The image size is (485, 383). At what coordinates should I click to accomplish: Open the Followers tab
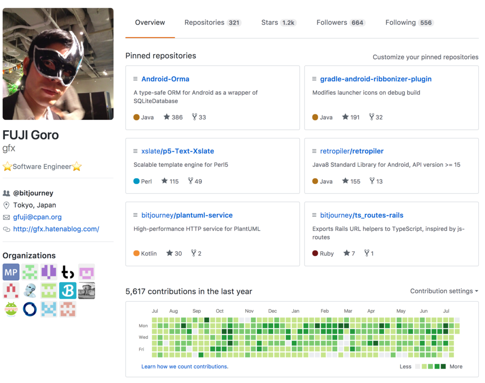[x=341, y=23]
